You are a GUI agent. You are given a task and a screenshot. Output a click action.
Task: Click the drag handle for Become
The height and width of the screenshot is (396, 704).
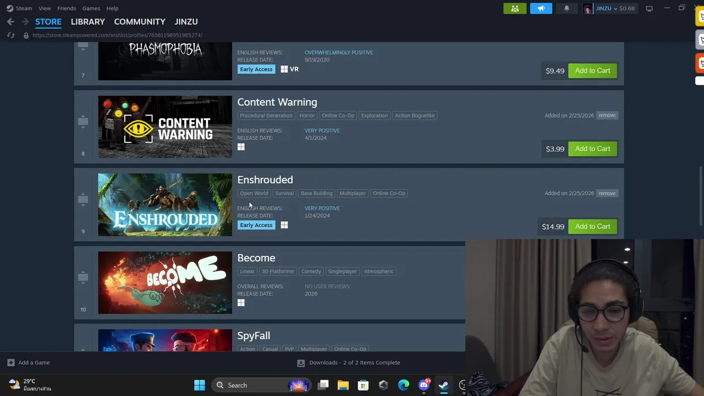click(83, 277)
